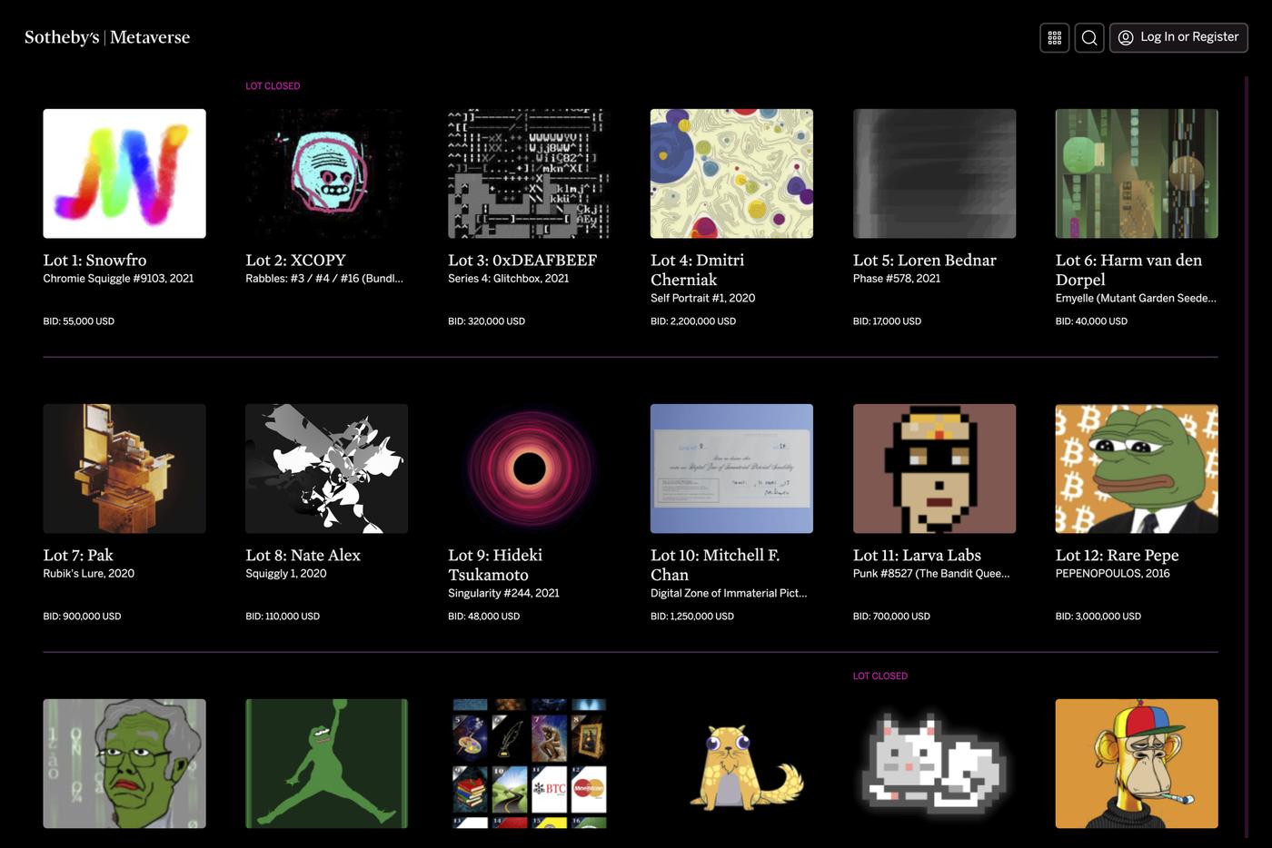Open Rare Pepe PEPENOPOULOS thumbnail
This screenshot has width=1272, height=848.
click(x=1137, y=468)
